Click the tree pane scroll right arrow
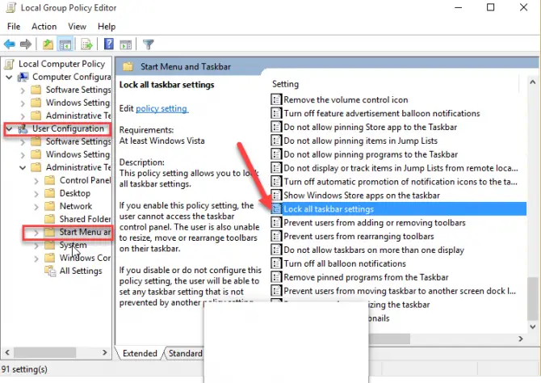 (x=105, y=352)
